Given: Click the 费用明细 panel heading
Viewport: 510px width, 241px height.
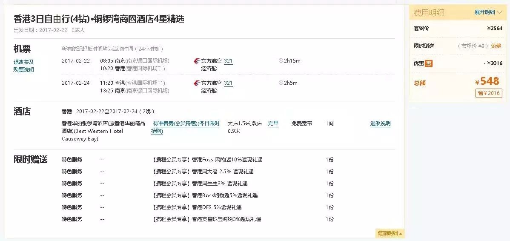Looking at the screenshot, I should click(429, 12).
